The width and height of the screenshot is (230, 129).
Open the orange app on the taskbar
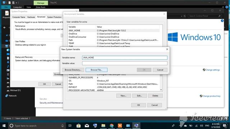pyautogui.click(x=120, y=126)
